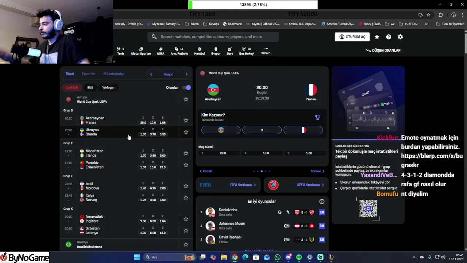This screenshot has height=263, width=467.
Task: Favorite the Brasileirão Betano league star
Action: click(186, 244)
